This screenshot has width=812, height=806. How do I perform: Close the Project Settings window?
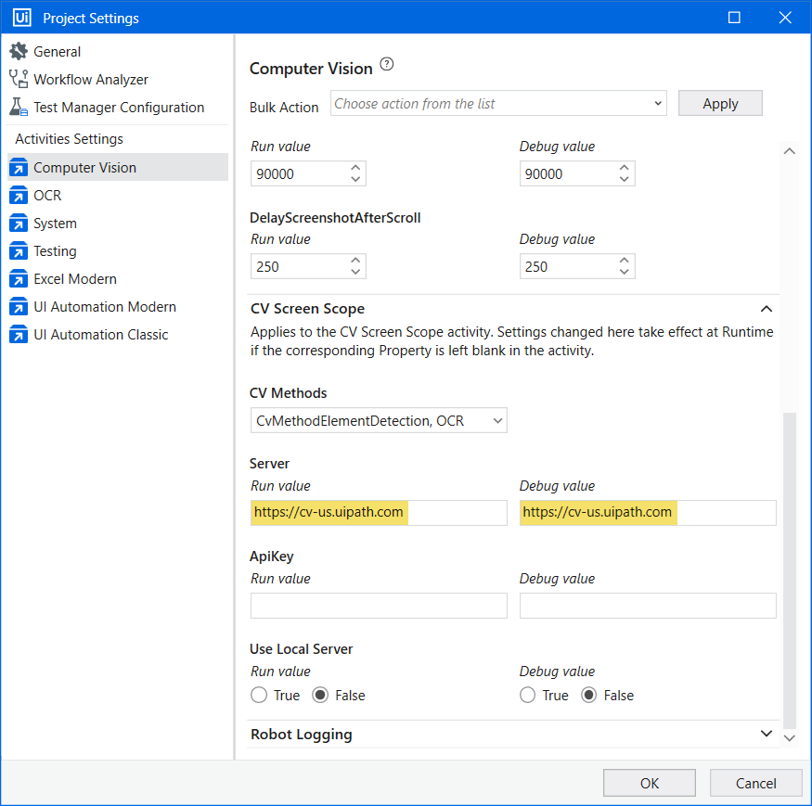[785, 18]
